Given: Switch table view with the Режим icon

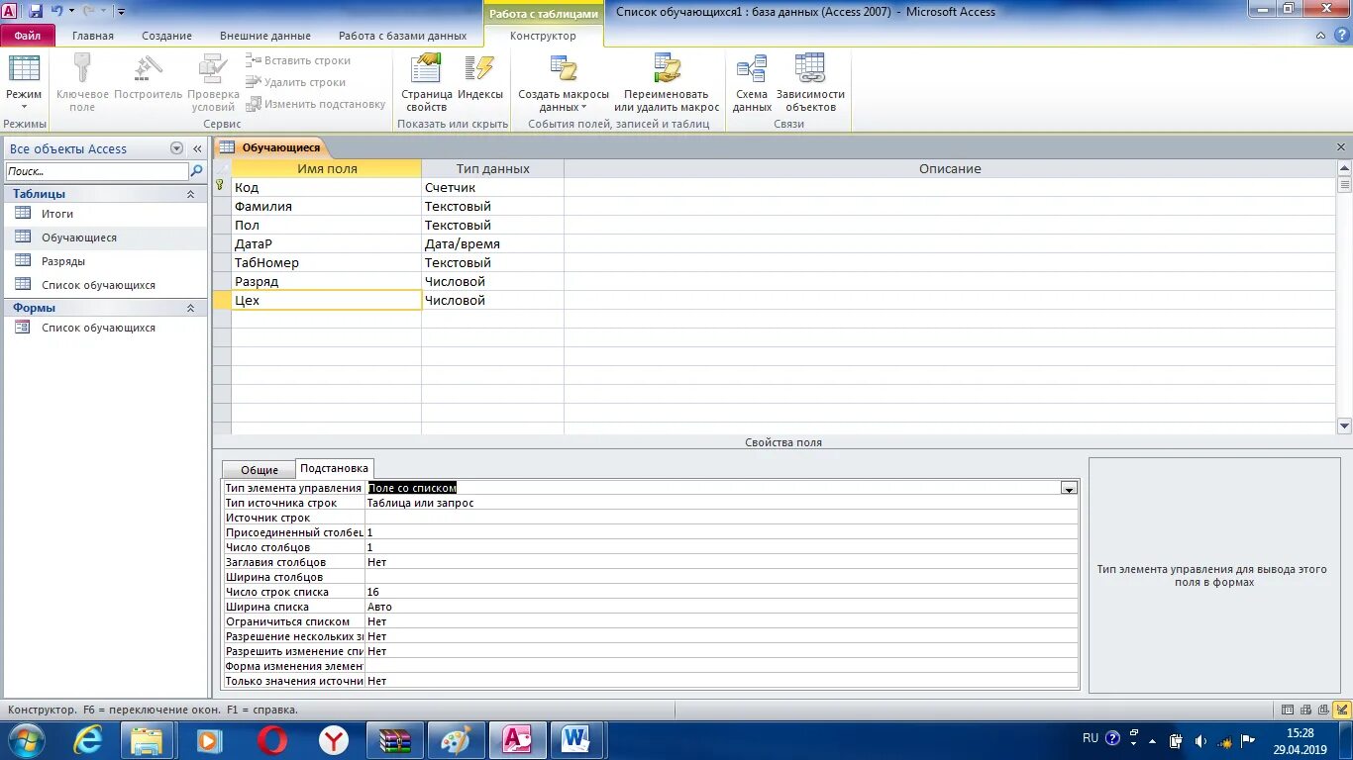Looking at the screenshot, I should (x=24, y=69).
